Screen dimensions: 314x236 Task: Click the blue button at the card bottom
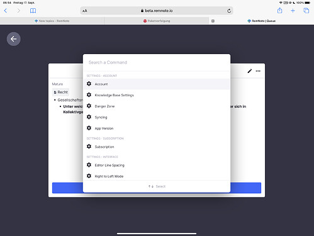click(157, 188)
